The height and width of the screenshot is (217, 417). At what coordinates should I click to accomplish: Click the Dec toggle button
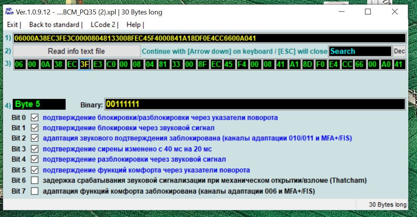(399, 51)
